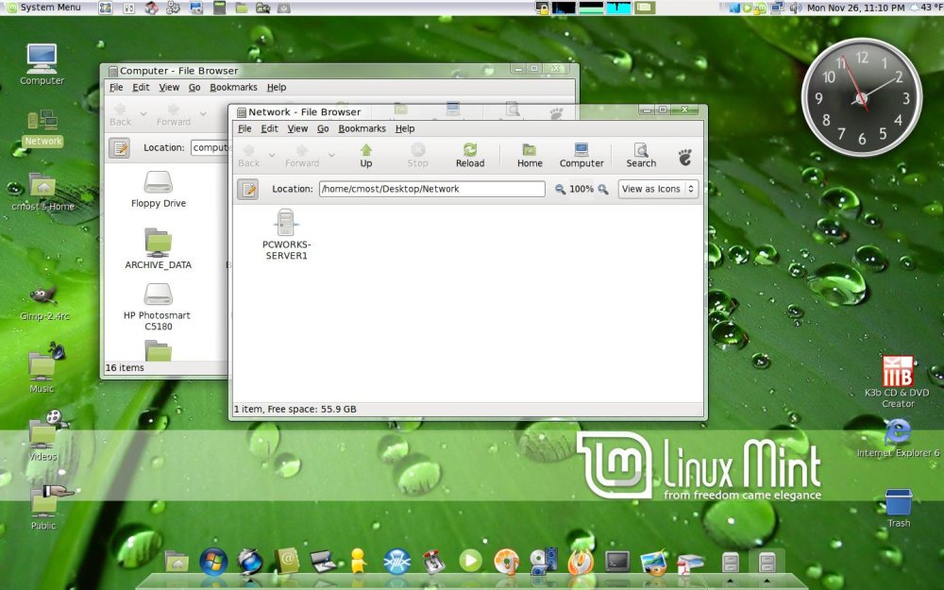Open Back history dropdown in Computer window

pyautogui.click(x=143, y=114)
